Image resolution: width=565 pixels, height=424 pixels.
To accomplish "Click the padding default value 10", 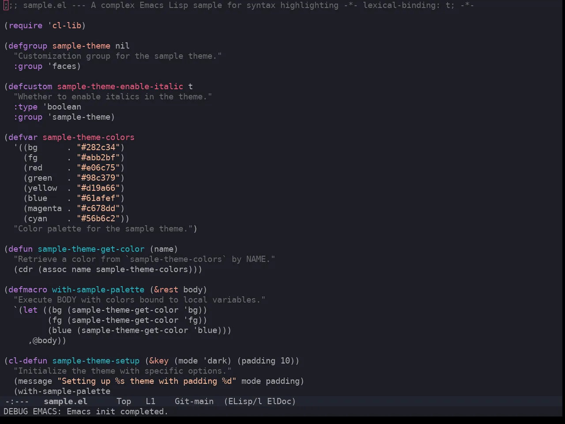I will (285, 361).
